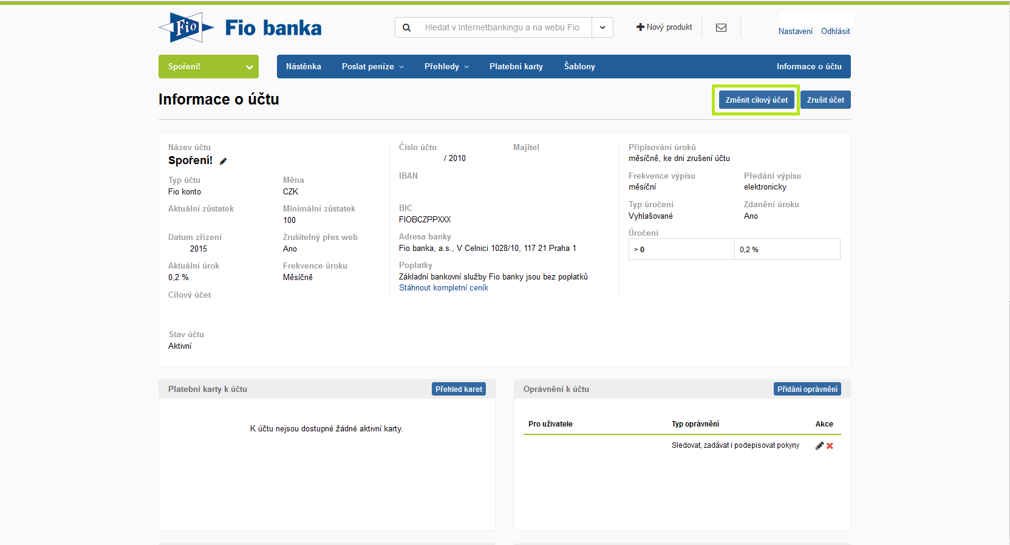Edit account name with pencil icon
1010x545 pixels.
(223, 161)
